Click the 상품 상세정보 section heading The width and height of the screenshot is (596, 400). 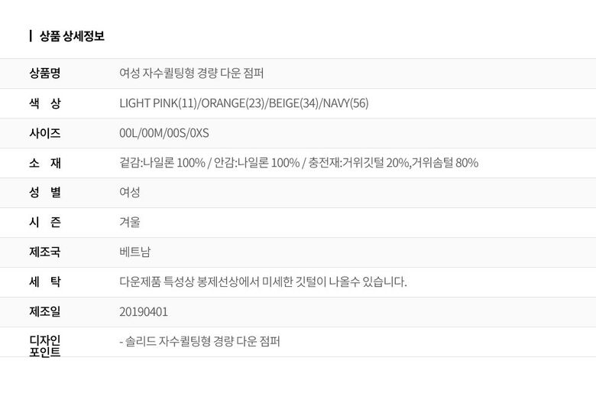click(x=72, y=36)
